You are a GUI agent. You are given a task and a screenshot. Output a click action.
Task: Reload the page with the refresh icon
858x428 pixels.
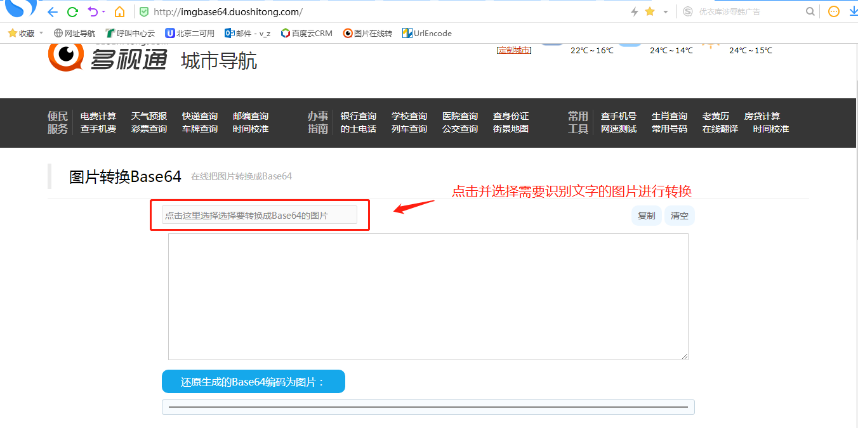tap(73, 11)
